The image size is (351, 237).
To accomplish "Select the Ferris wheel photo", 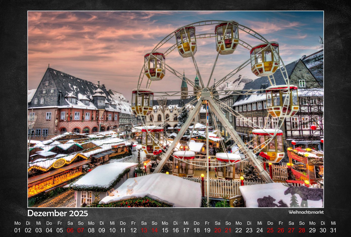I will (x=175, y=109).
